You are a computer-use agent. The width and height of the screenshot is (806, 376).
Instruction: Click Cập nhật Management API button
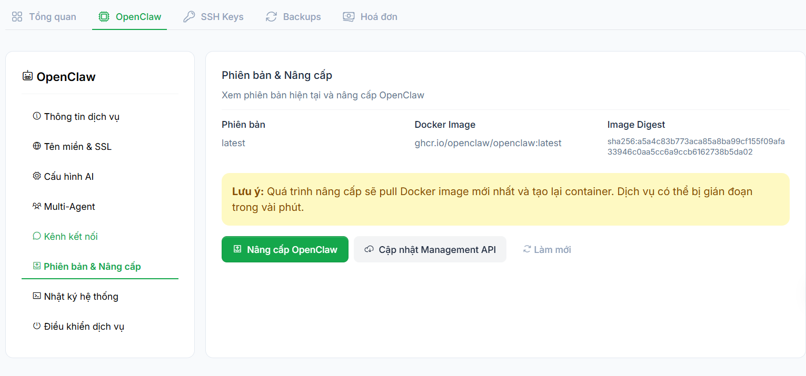[430, 249]
